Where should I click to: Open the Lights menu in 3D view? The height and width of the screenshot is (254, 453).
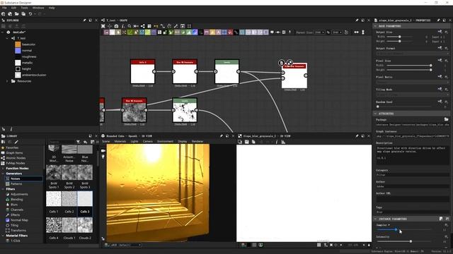click(x=134, y=141)
